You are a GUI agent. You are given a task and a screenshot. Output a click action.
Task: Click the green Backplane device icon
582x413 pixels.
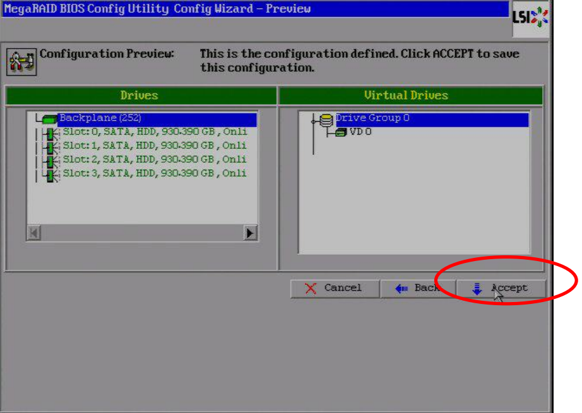(x=49, y=119)
